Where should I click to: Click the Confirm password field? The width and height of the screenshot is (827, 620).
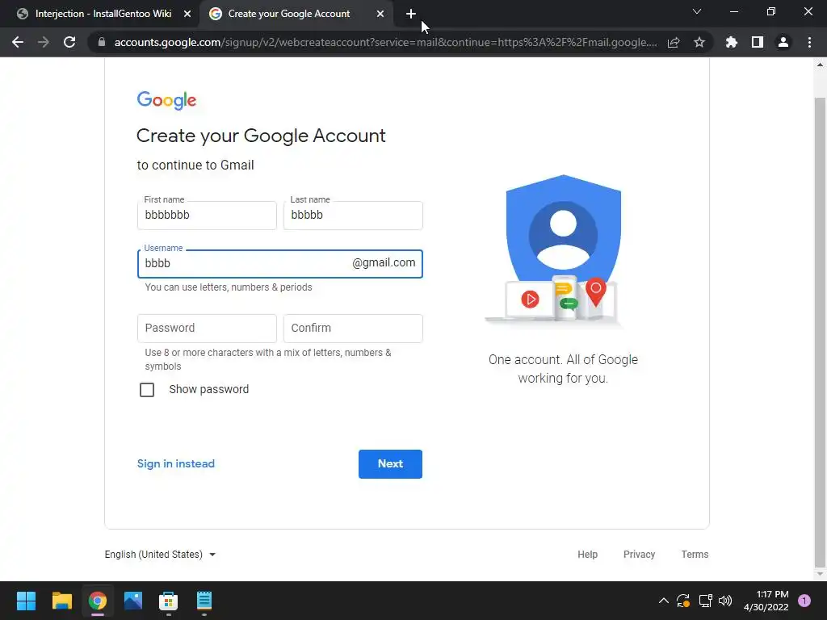[353, 328]
